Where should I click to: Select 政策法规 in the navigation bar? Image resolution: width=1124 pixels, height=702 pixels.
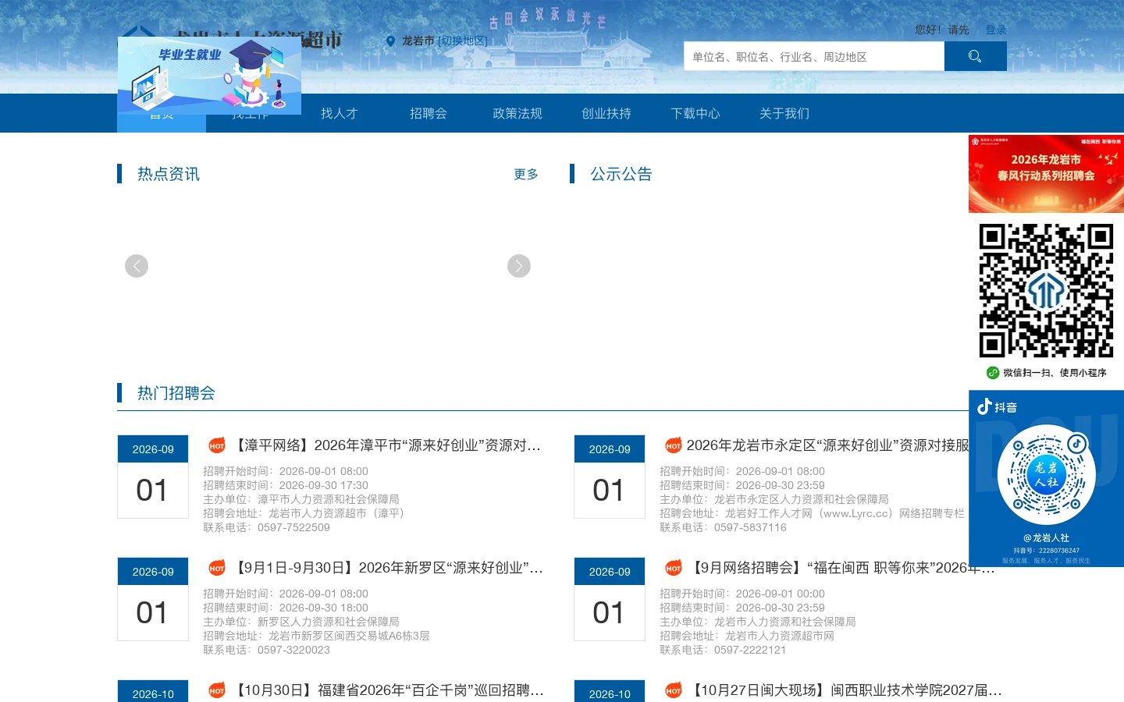518,113
